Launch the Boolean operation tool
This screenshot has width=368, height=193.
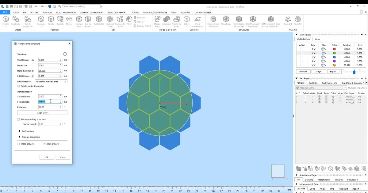167,21
